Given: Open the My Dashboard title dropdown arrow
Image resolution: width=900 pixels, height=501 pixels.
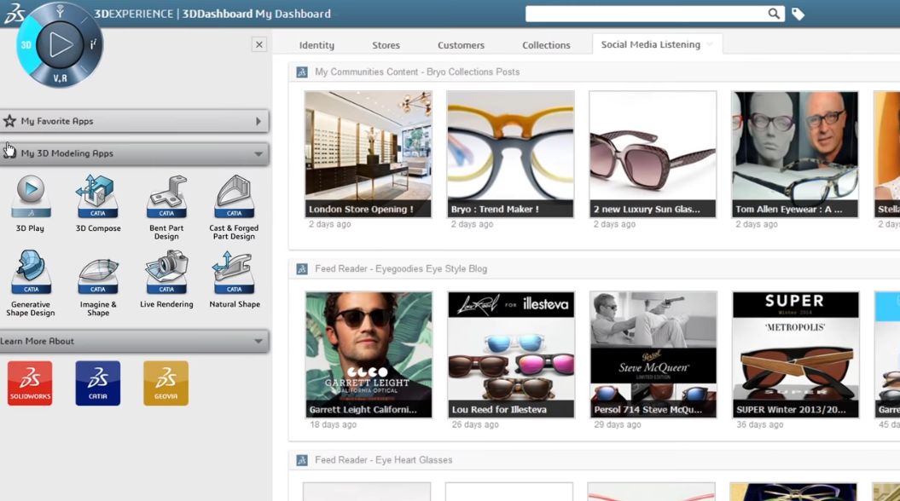Looking at the screenshot, I should coord(336,14).
